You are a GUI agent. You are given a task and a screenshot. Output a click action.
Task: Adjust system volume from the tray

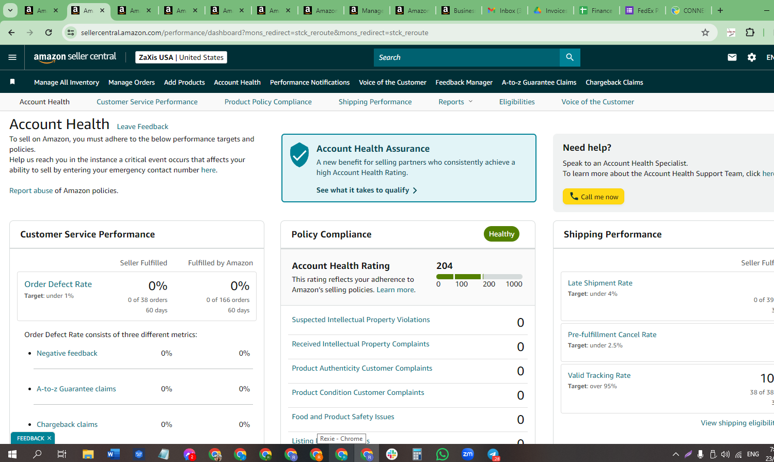click(x=725, y=454)
